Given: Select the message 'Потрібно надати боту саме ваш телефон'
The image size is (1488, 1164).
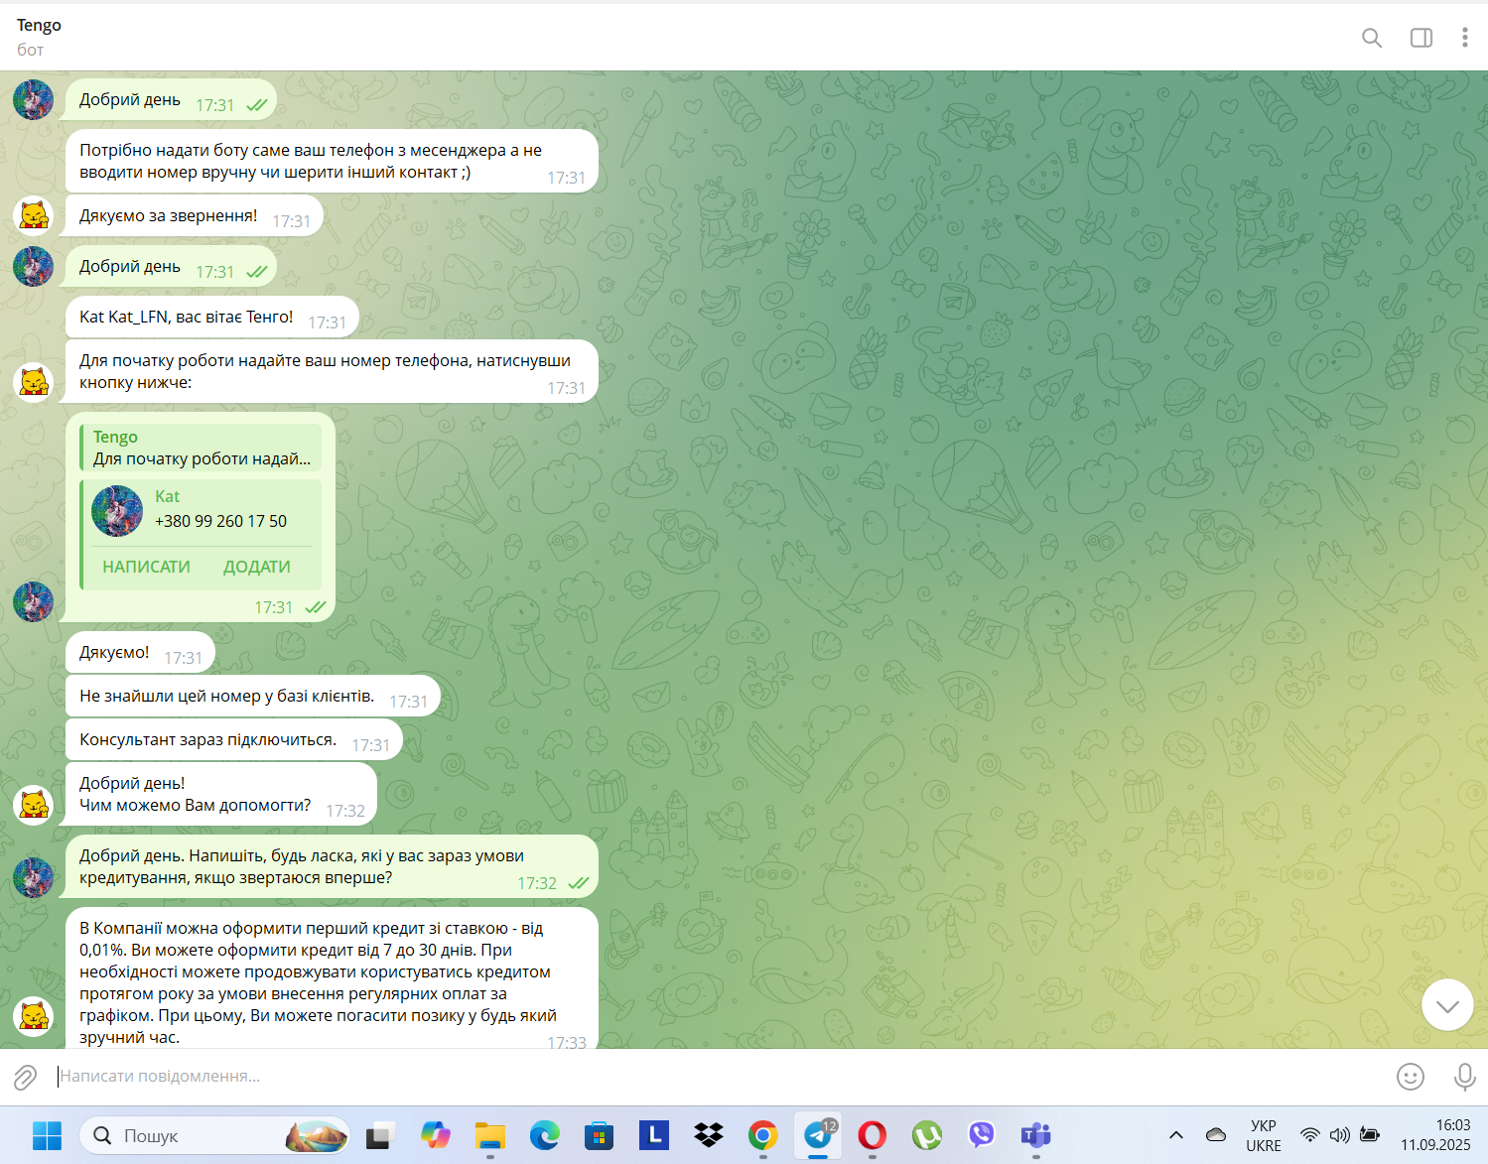Looking at the screenshot, I should click(x=332, y=161).
